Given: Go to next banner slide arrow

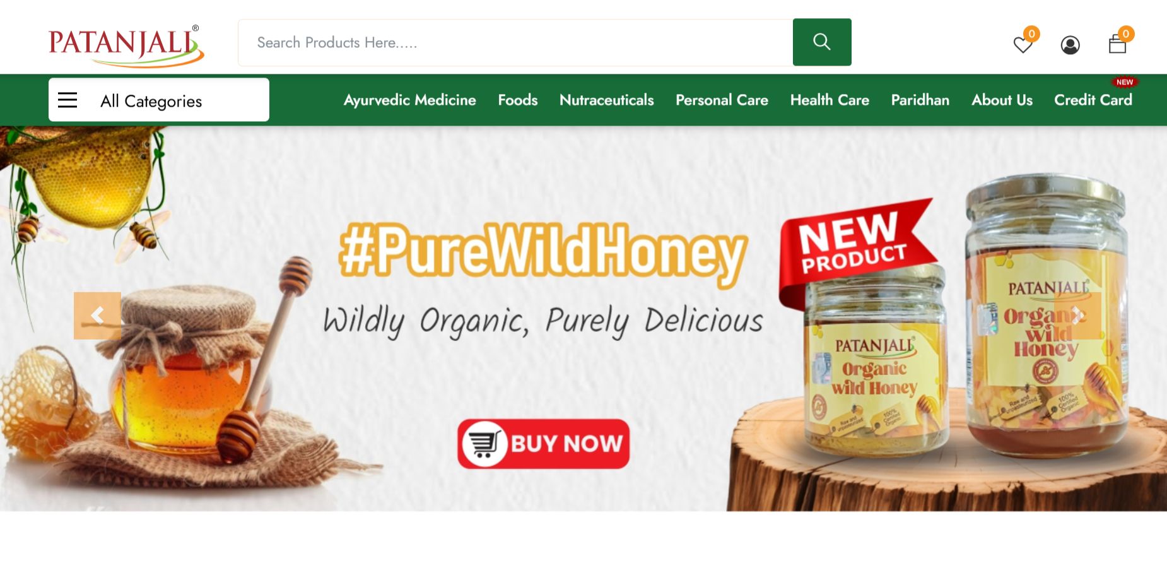Looking at the screenshot, I should click(1077, 316).
